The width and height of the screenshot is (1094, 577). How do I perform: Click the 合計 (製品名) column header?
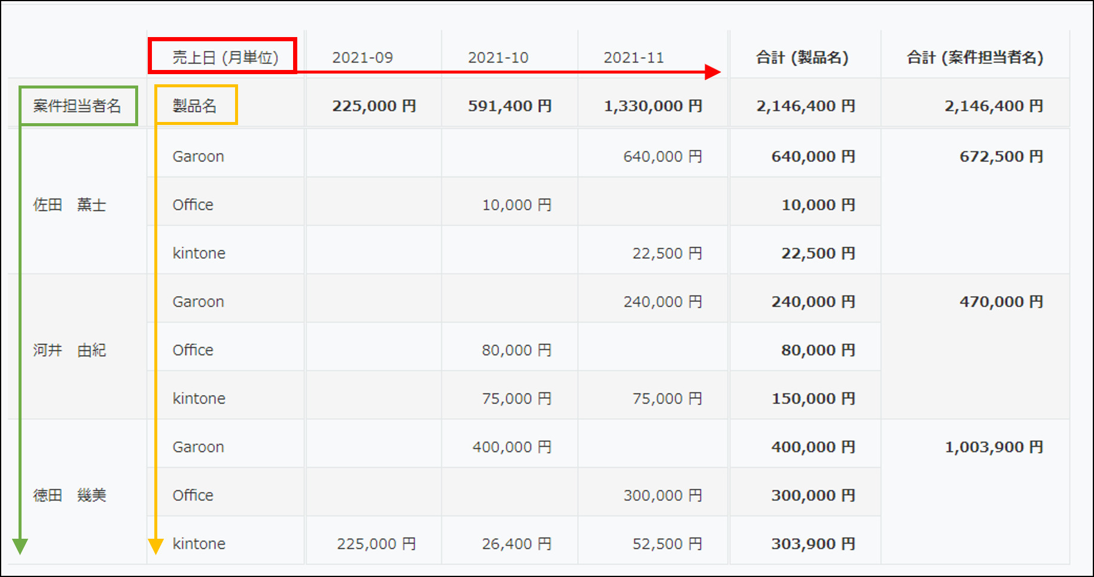802,57
